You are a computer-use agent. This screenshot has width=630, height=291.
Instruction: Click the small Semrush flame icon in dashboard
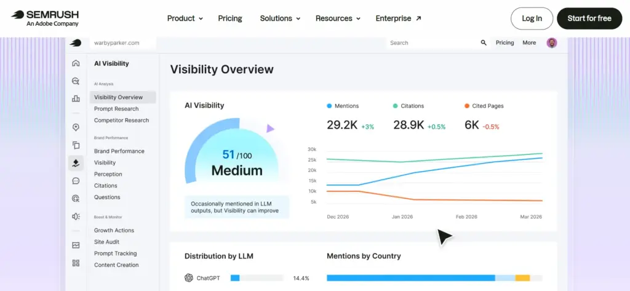coord(75,43)
